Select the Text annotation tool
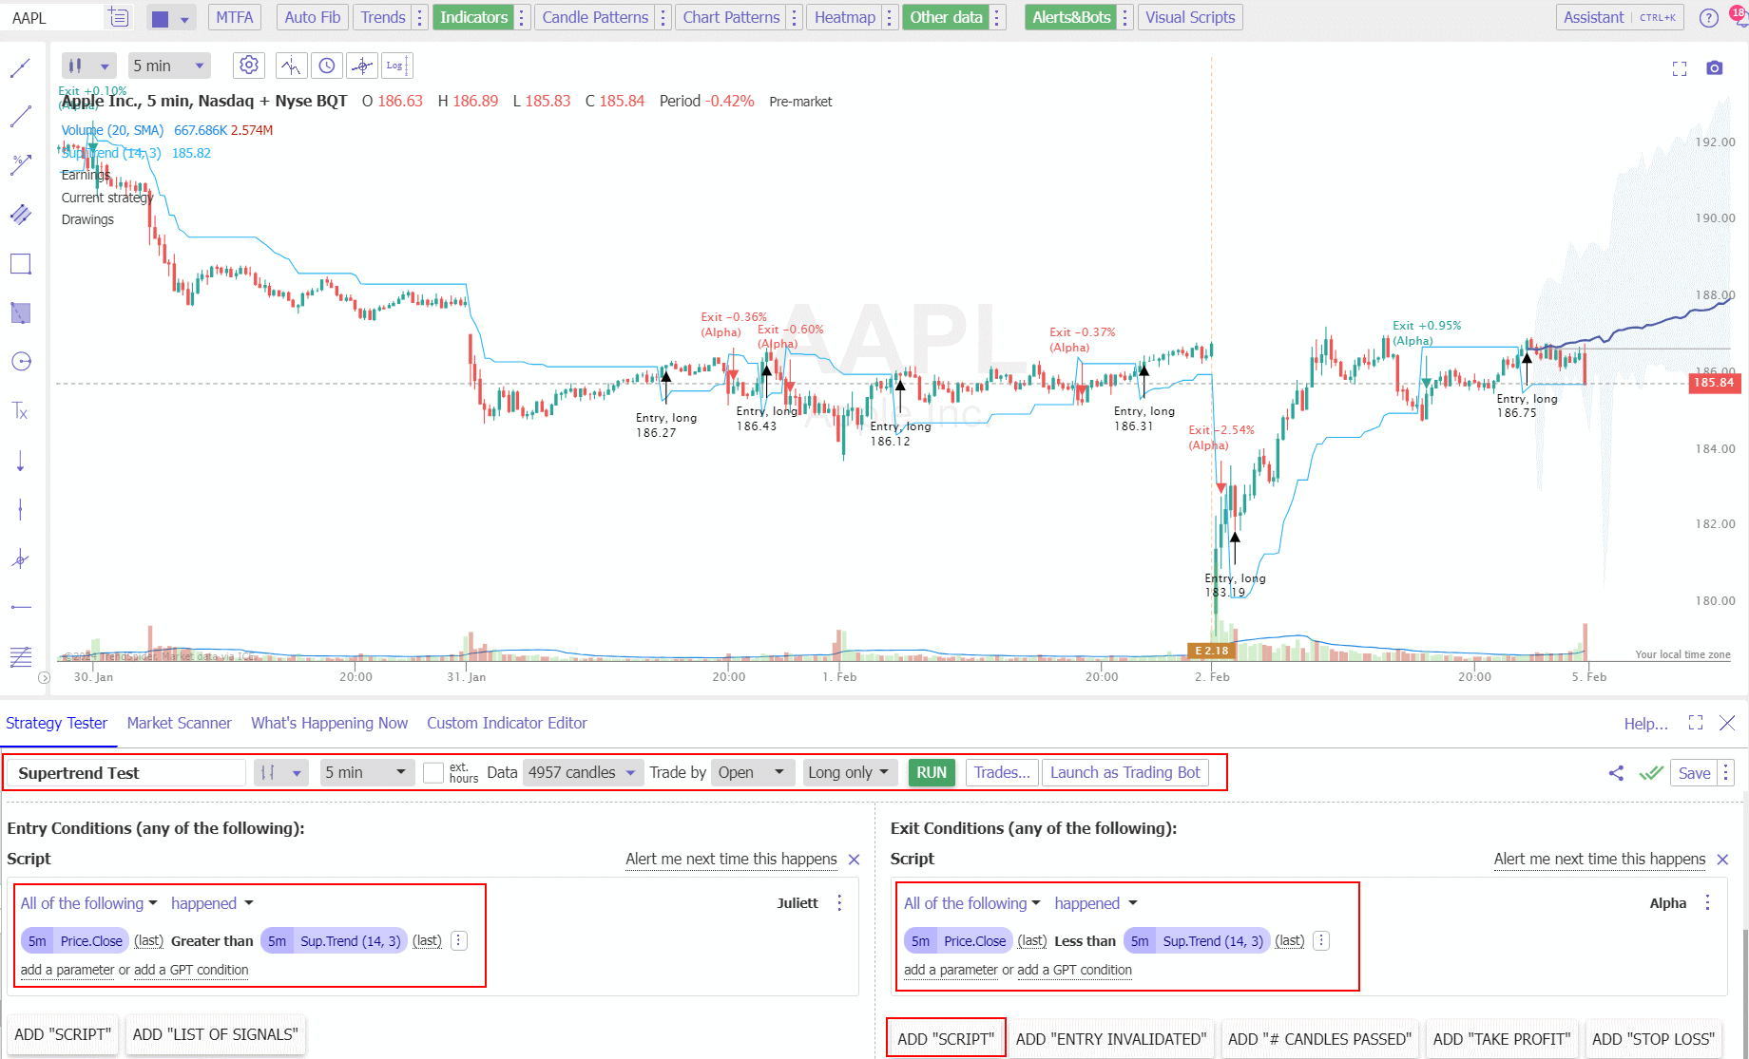The width and height of the screenshot is (1749, 1059). click(x=20, y=410)
